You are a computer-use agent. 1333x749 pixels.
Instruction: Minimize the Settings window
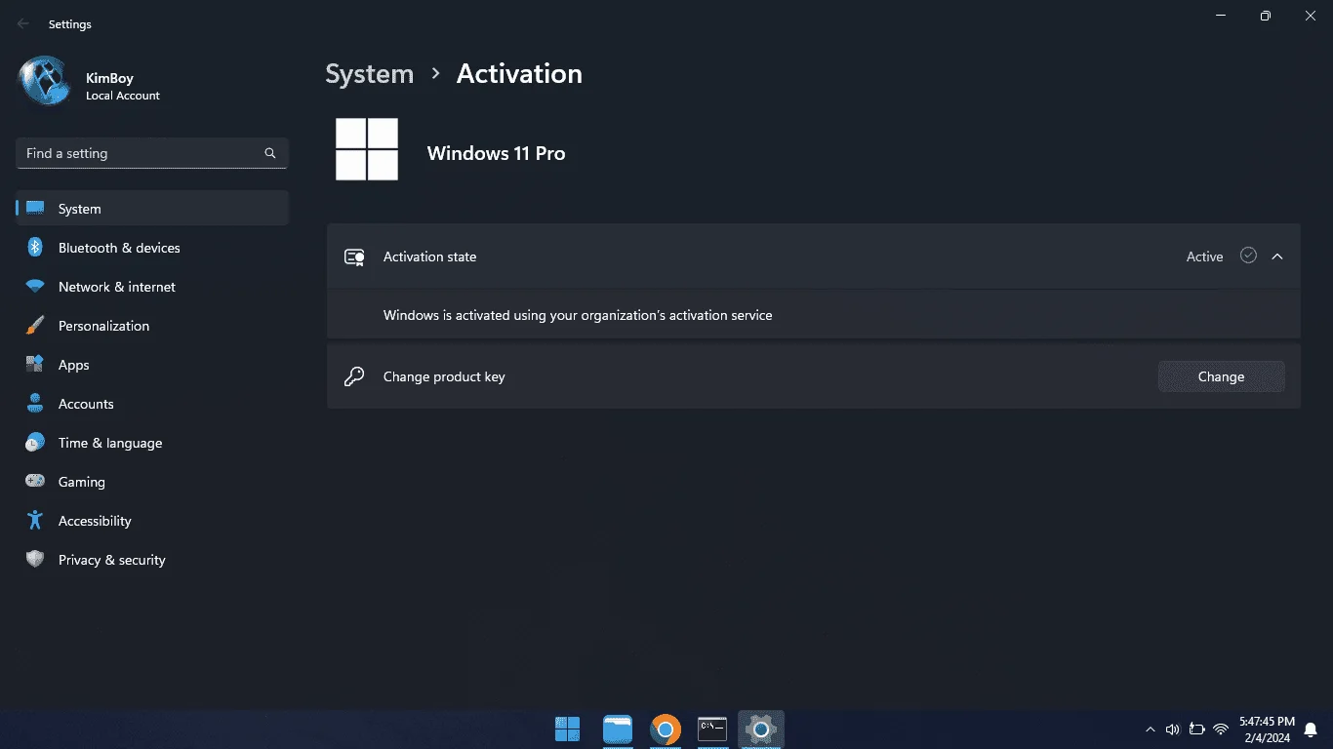point(1221,16)
